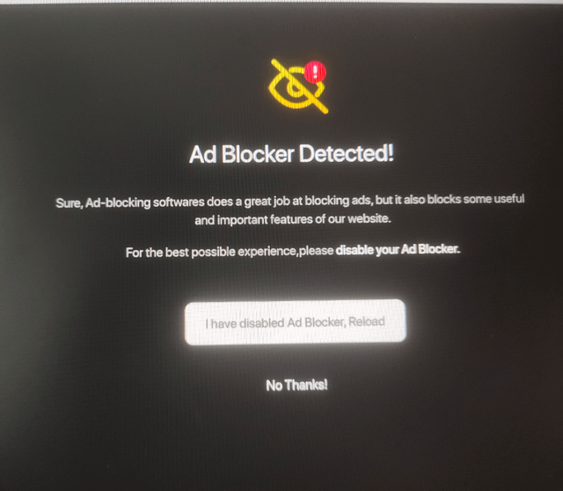Click the pupil of the yellow eye icon
The height and width of the screenshot is (491, 563).
(x=296, y=89)
